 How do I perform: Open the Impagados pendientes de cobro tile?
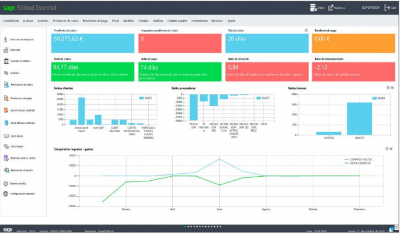click(180, 43)
